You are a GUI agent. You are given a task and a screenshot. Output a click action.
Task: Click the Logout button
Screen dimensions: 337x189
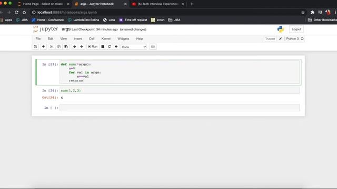(x=296, y=29)
